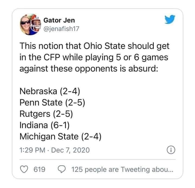Screen dimensions: 195x188
Task: Open the '125 people are Tweeting' link
Action: pyautogui.click(x=122, y=170)
